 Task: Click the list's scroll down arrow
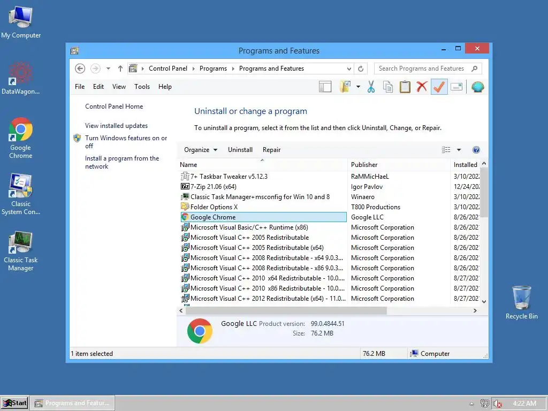coord(484,301)
